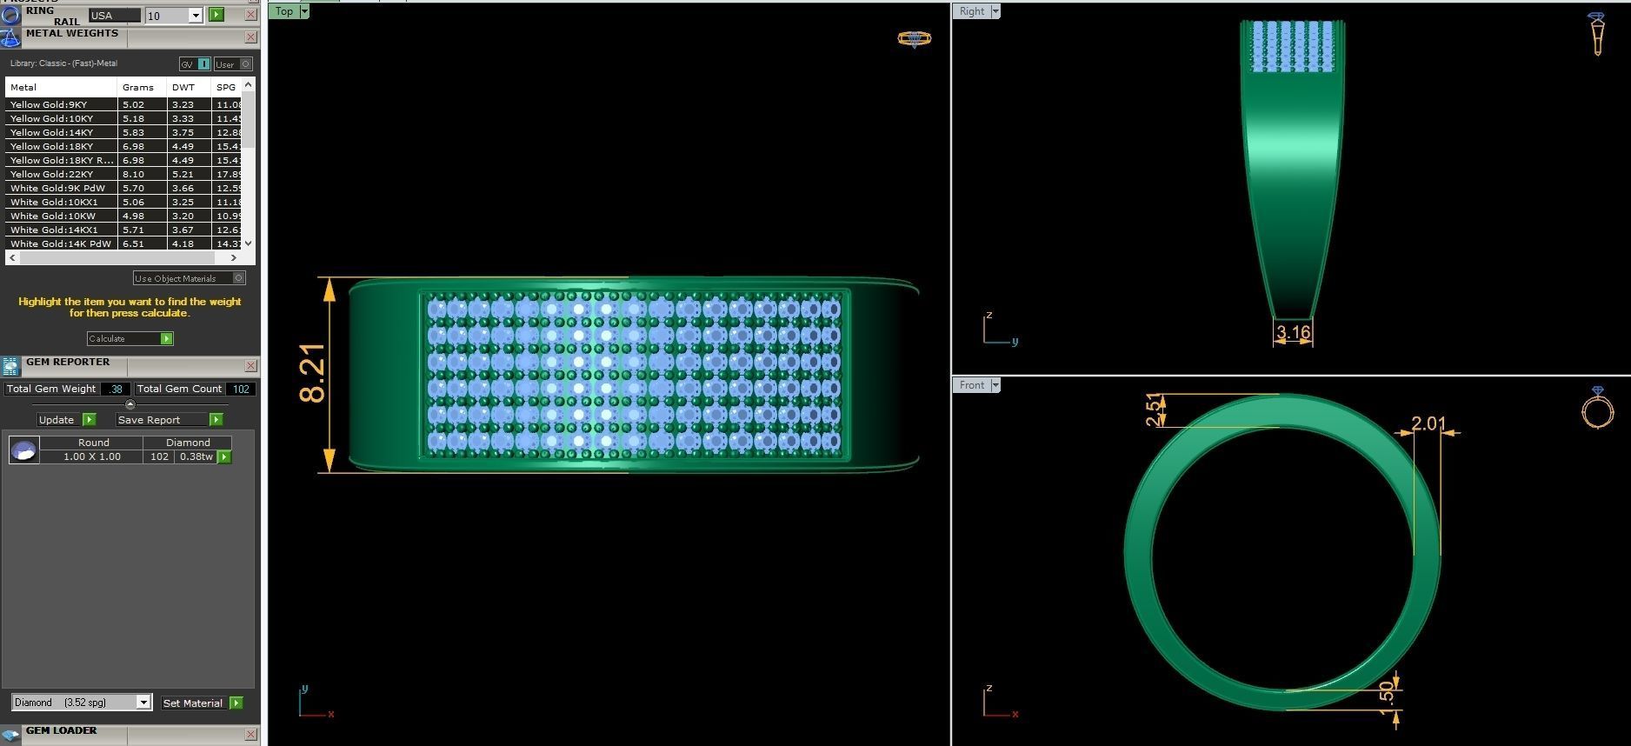Click the green arrow next to Save Report
The image size is (1631, 746).
tap(216, 420)
